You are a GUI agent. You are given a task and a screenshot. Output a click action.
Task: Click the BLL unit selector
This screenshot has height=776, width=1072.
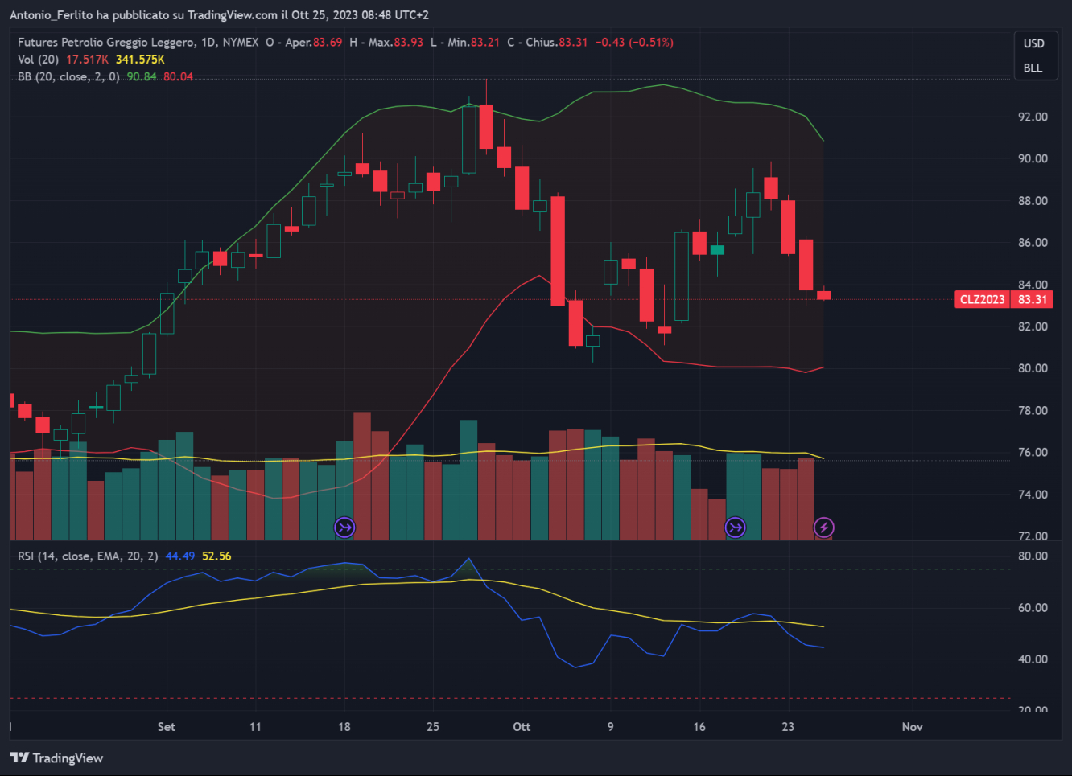coord(1033,68)
